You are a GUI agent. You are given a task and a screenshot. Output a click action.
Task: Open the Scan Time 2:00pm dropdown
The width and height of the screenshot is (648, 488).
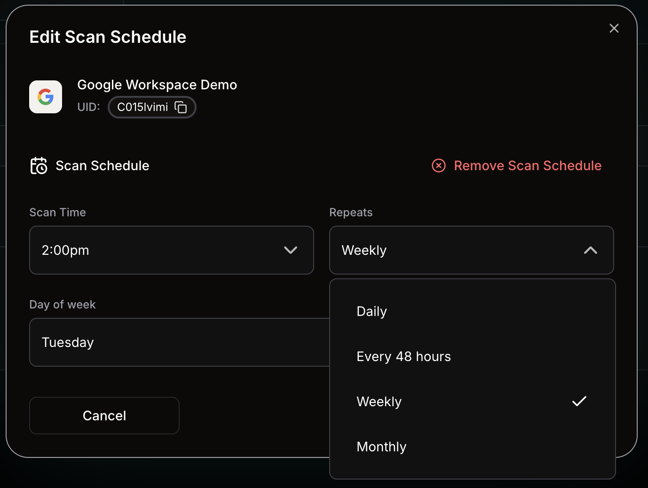[x=171, y=250]
